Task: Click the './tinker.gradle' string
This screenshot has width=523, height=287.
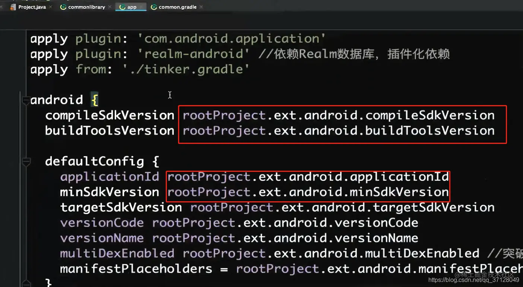Action: tap(186, 69)
